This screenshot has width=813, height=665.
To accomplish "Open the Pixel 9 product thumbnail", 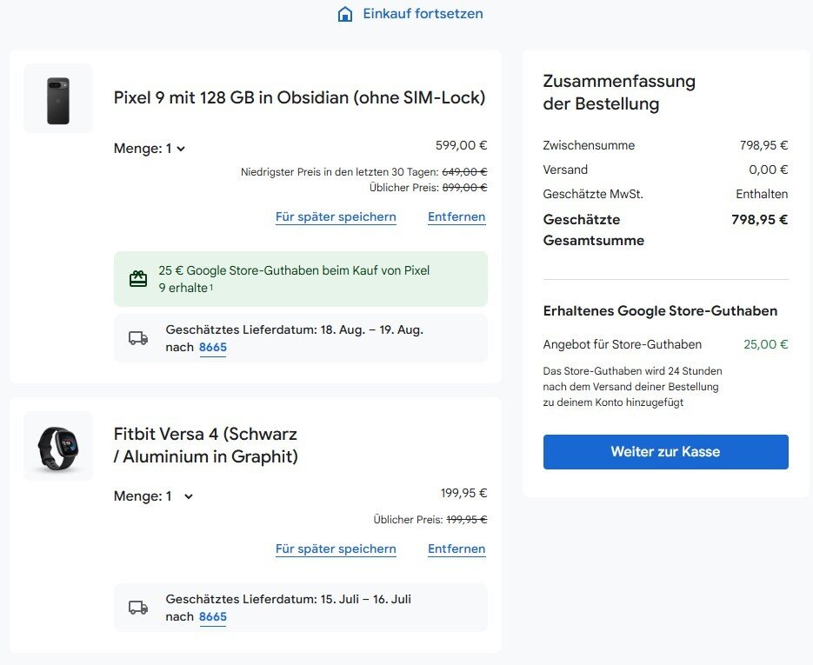I will [58, 98].
